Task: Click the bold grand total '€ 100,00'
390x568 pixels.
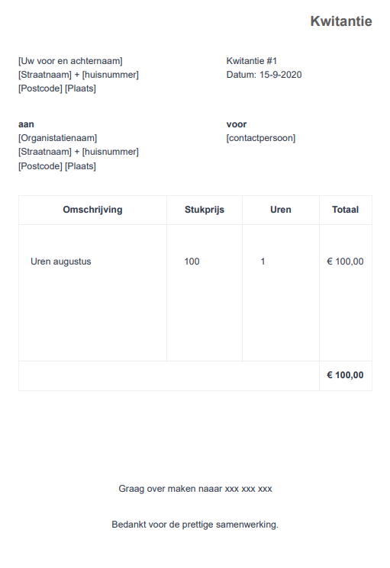Action: [x=345, y=375]
